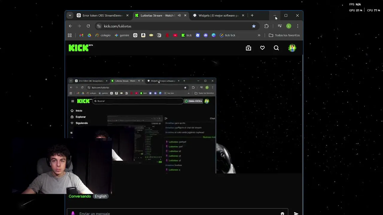Open Kick following heart icon
Image resolution: width=383 pixels, height=215 pixels.
pyautogui.click(x=262, y=48)
